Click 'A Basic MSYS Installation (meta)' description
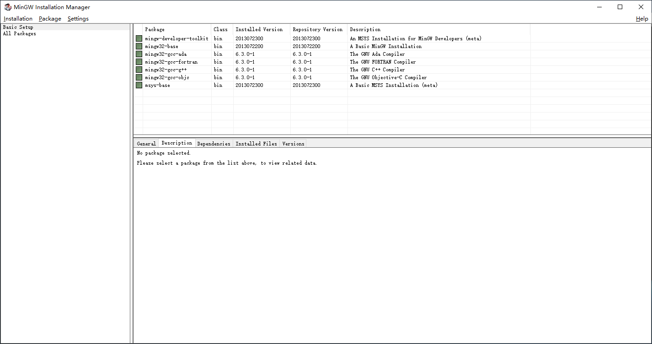652x344 pixels. [394, 85]
